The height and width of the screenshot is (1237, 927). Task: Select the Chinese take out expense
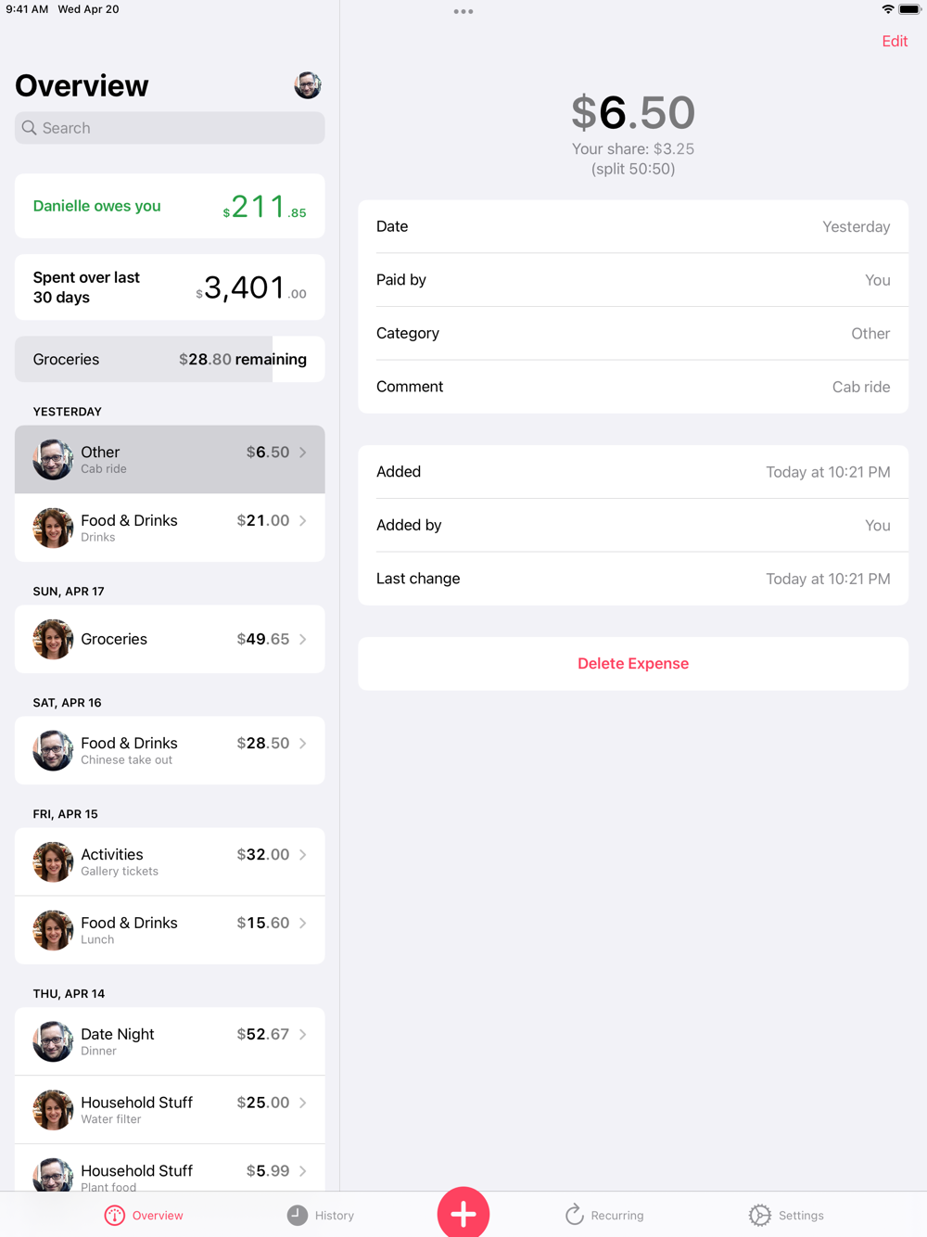(170, 750)
